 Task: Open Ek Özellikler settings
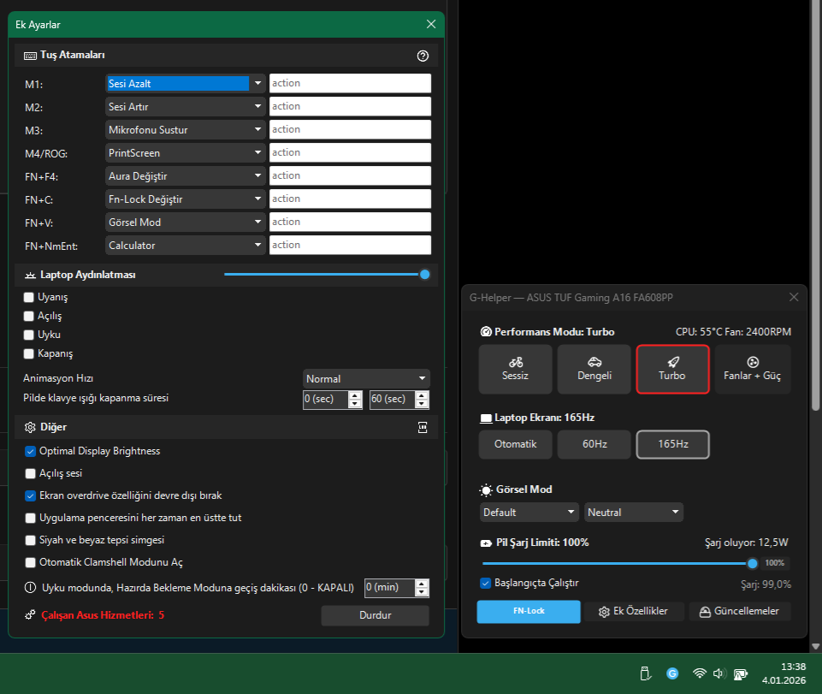pyautogui.click(x=634, y=611)
